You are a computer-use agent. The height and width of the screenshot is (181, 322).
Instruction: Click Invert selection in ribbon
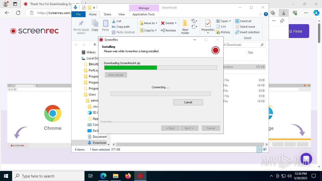247,32
